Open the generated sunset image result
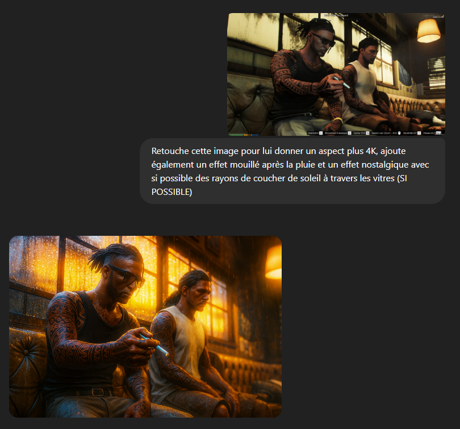This screenshot has width=460, height=429. pyautogui.click(x=145, y=327)
